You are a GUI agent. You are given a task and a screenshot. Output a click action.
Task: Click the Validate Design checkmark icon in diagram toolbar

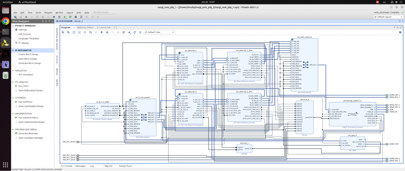click(124, 32)
